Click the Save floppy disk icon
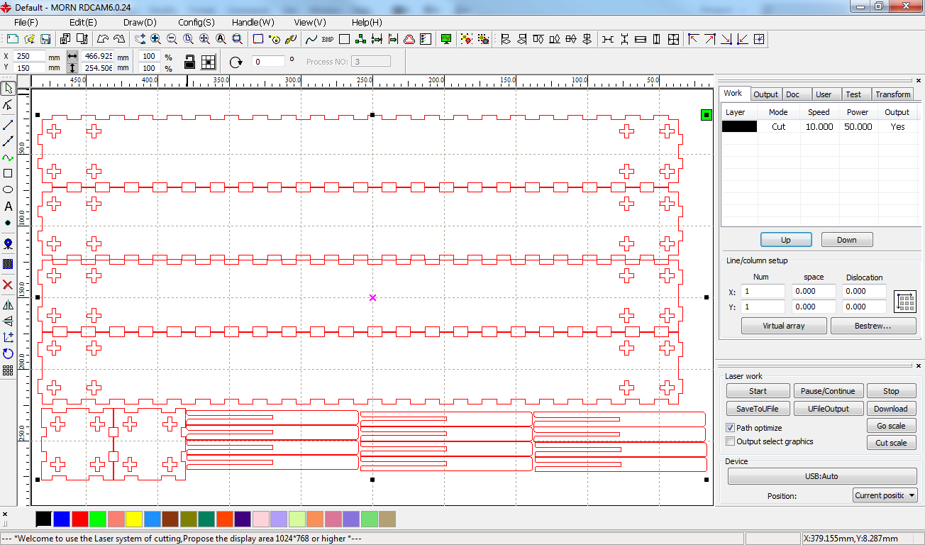This screenshot has width=925, height=545. point(45,39)
